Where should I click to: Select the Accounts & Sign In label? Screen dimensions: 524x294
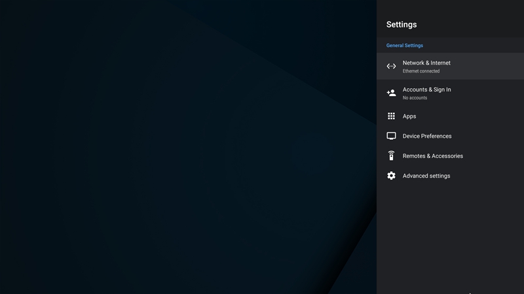click(426, 90)
